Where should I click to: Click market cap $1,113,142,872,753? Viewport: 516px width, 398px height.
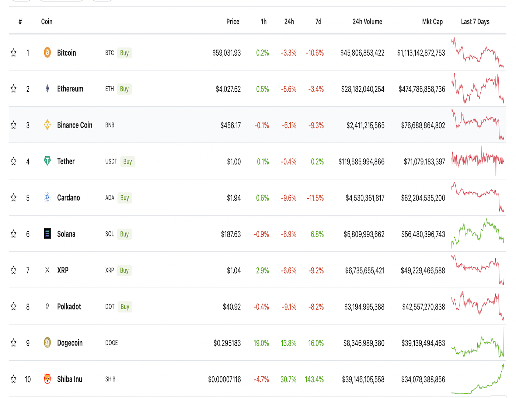point(421,53)
